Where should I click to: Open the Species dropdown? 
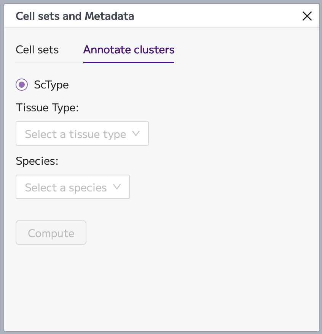(73, 187)
